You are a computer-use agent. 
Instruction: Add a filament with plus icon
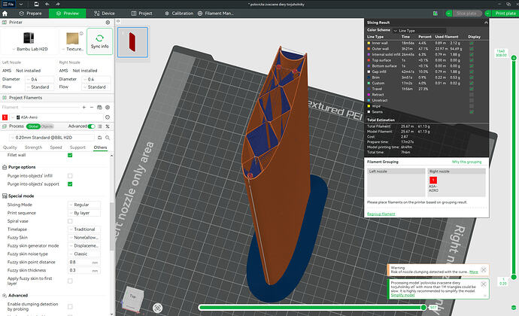(x=84, y=108)
